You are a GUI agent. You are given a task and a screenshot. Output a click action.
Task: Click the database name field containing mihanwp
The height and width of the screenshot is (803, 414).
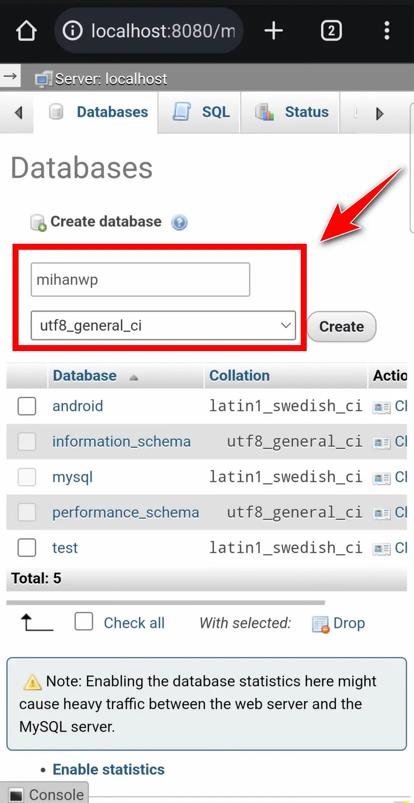coord(140,279)
